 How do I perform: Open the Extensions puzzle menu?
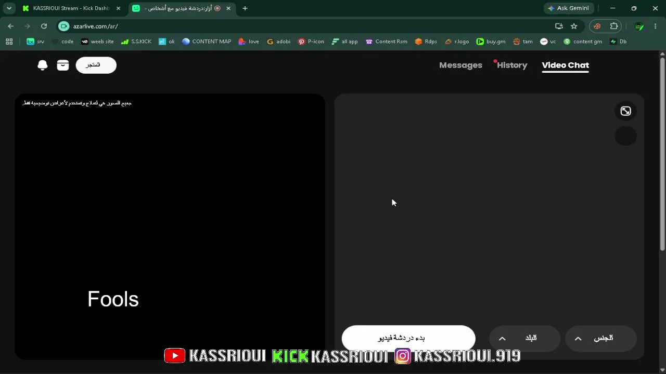pyautogui.click(x=614, y=26)
